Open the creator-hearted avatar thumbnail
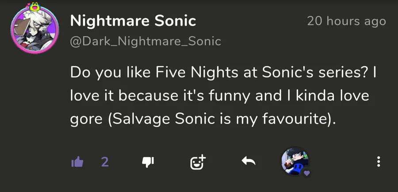Image resolution: width=398 pixels, height=192 pixels. [x=294, y=161]
